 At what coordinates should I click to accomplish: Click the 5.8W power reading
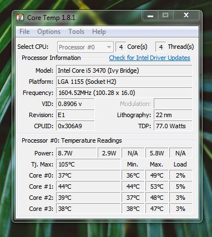click(157, 153)
